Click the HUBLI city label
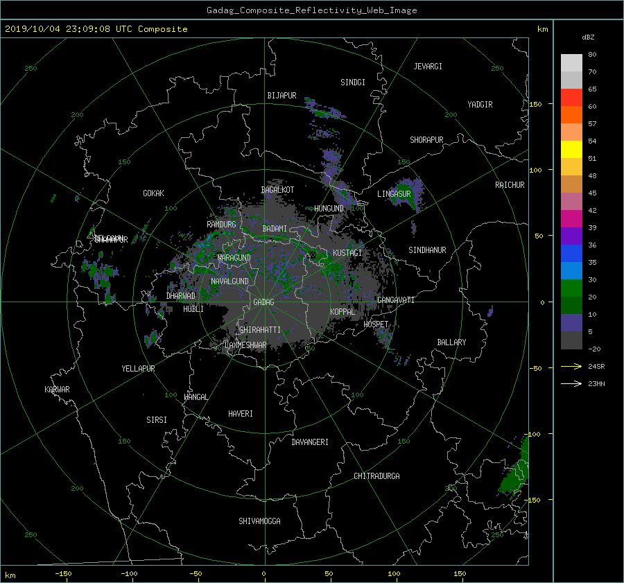The height and width of the screenshot is (583, 624). 193,309
